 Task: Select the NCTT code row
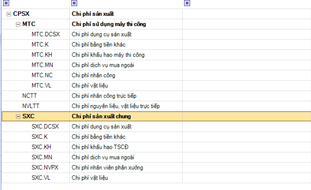(30, 96)
